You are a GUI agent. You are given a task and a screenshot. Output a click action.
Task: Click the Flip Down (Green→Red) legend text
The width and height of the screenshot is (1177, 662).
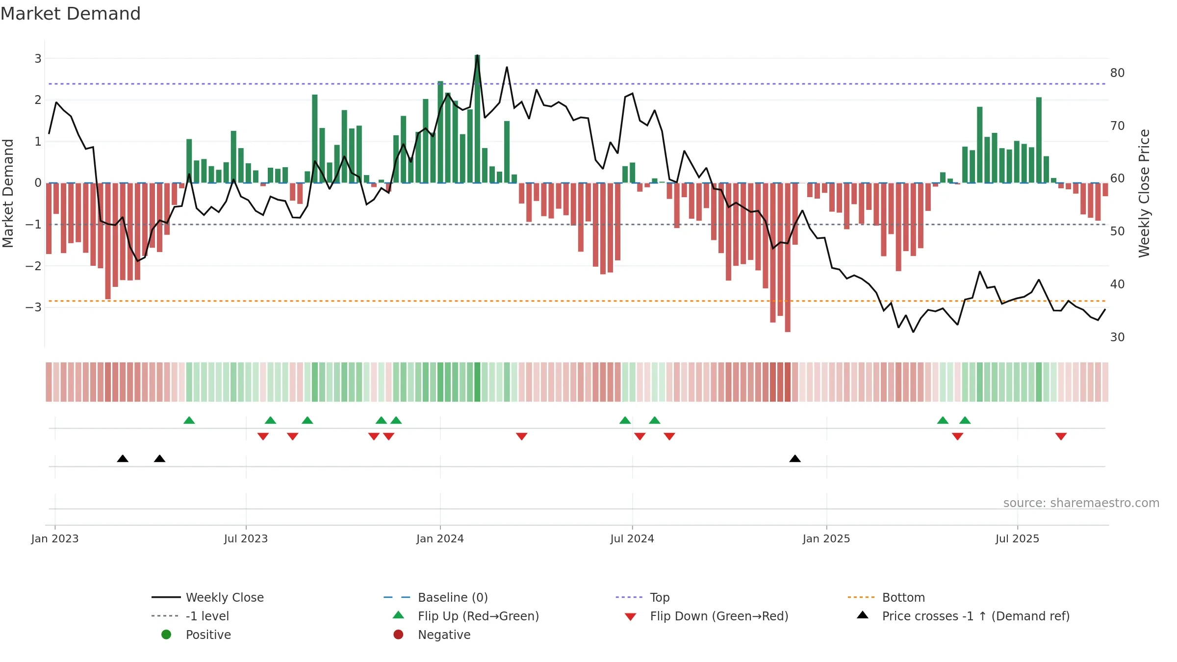(719, 616)
